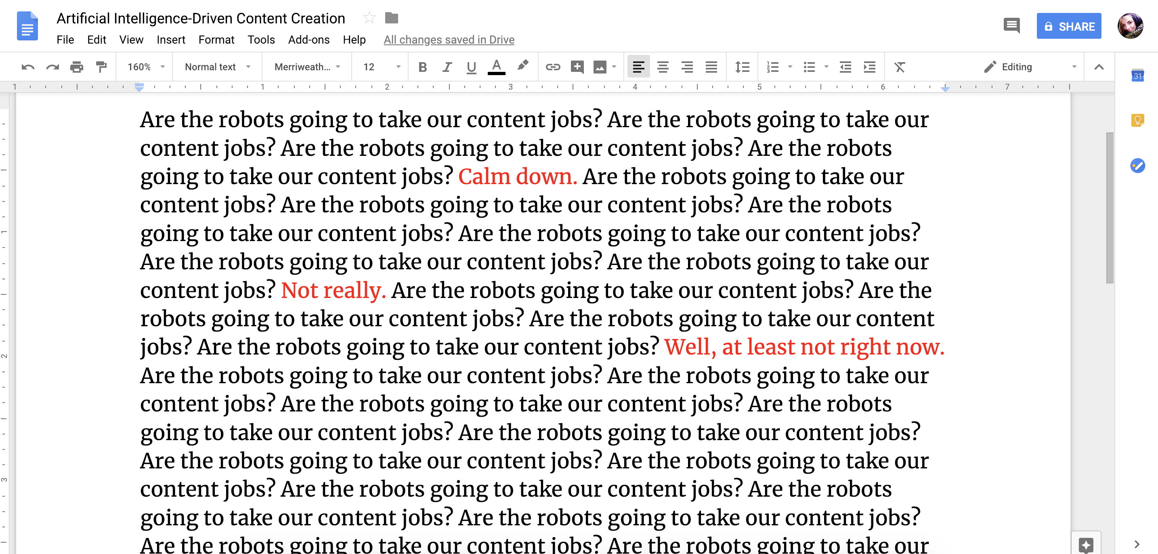Image resolution: width=1158 pixels, height=554 pixels.
Task: Insert an image from the toolbar
Action: [600, 67]
